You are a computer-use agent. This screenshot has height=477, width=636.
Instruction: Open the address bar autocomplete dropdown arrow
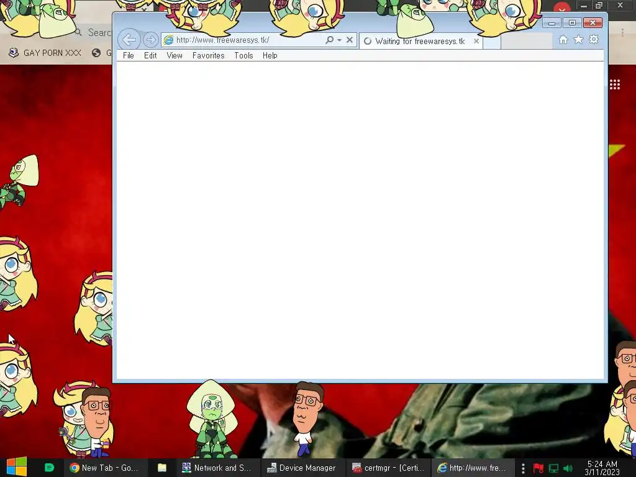point(339,40)
